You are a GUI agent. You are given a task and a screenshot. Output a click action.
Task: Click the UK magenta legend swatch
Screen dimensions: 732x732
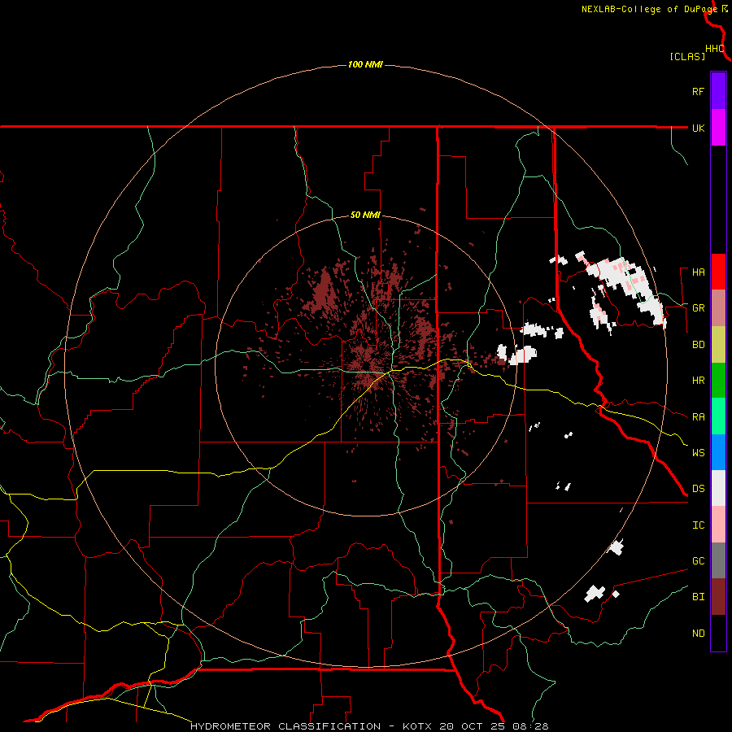(718, 128)
